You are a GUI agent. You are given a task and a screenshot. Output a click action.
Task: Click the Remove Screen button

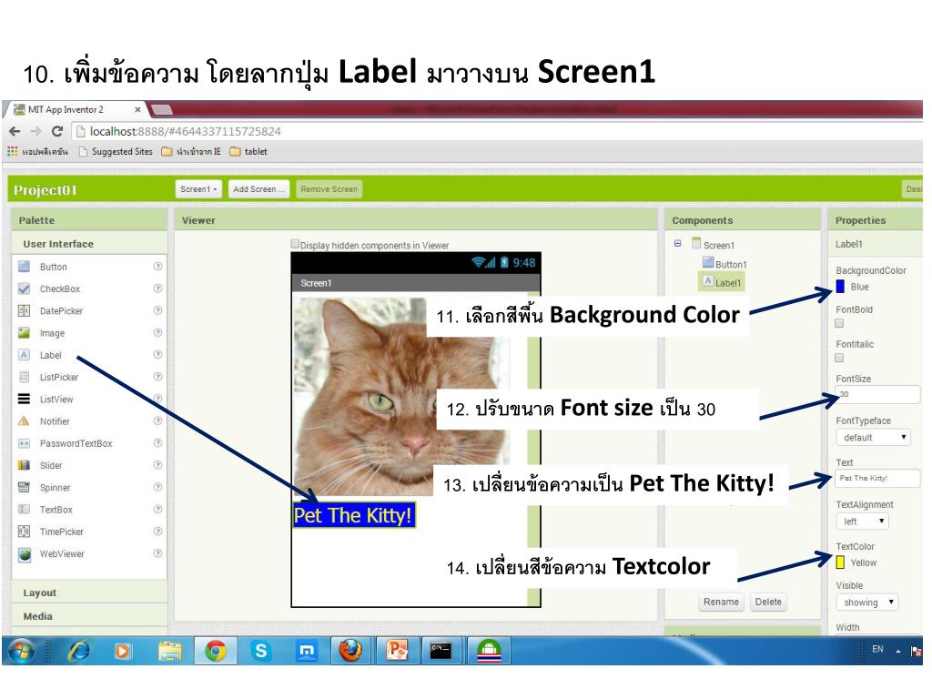329,189
